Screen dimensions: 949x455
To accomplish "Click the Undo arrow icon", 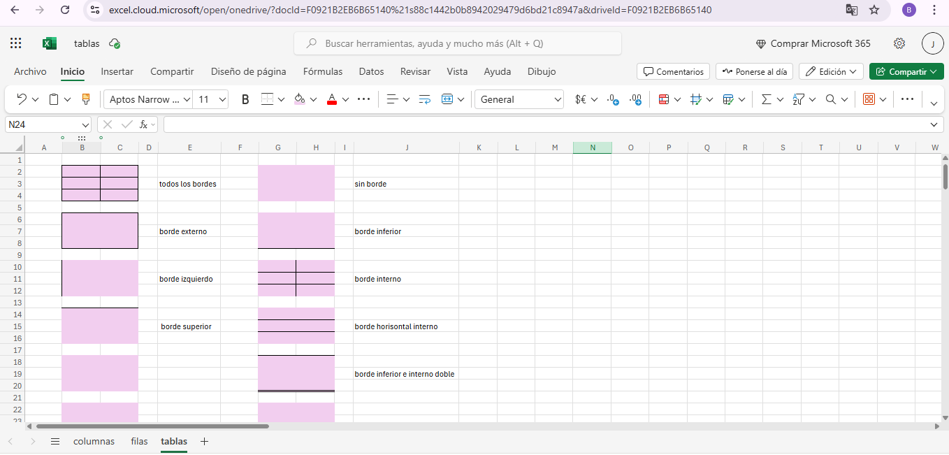I will coord(22,99).
